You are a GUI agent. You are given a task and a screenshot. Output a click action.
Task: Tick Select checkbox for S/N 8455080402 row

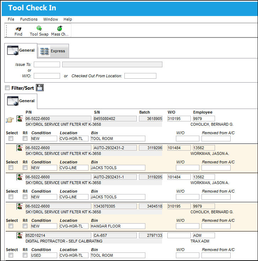[x=11, y=138]
